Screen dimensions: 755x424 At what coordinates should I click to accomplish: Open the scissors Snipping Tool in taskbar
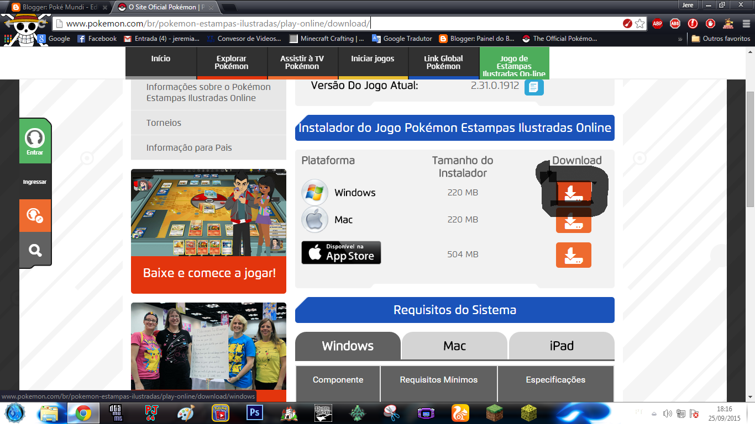click(392, 412)
